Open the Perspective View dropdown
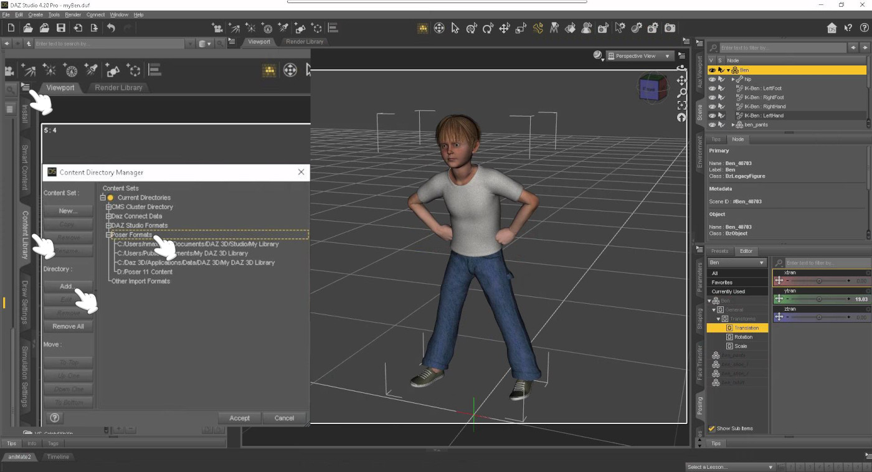The width and height of the screenshot is (872, 472). [x=640, y=55]
